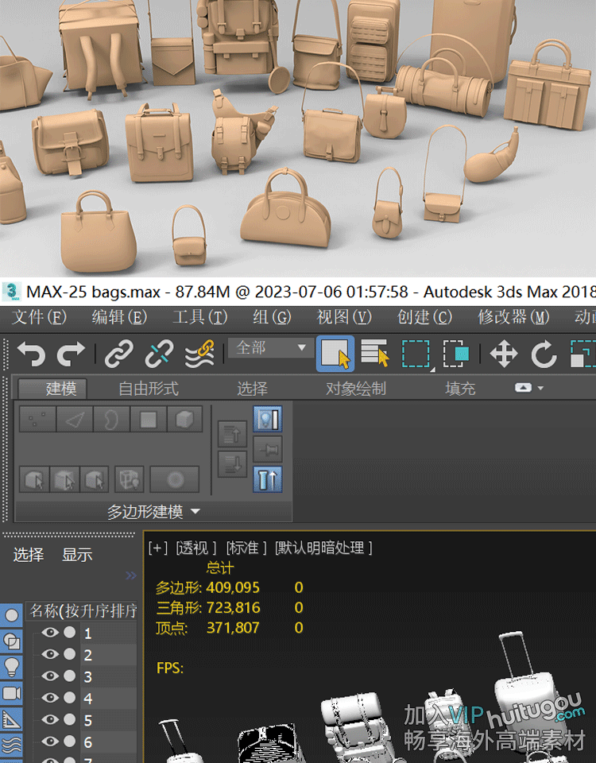Click the Unlink selection icon

[159, 354]
